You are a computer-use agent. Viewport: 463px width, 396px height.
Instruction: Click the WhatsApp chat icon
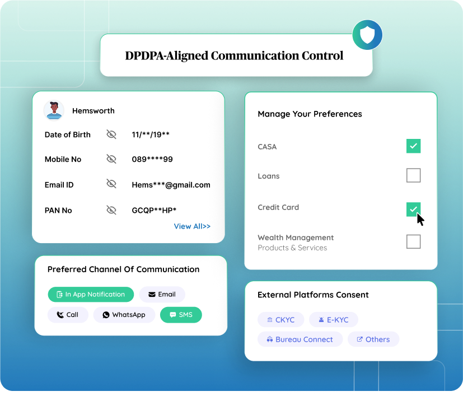[x=105, y=315]
